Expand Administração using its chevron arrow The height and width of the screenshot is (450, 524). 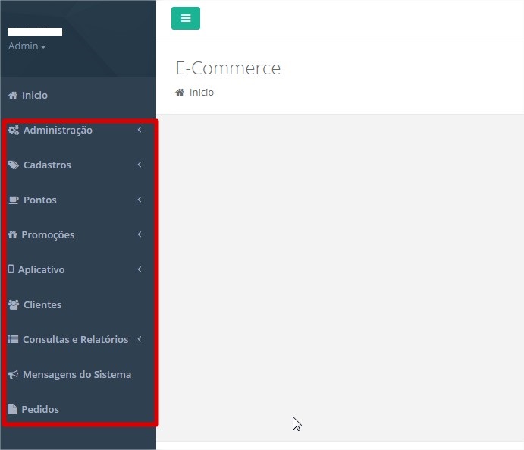pos(140,131)
